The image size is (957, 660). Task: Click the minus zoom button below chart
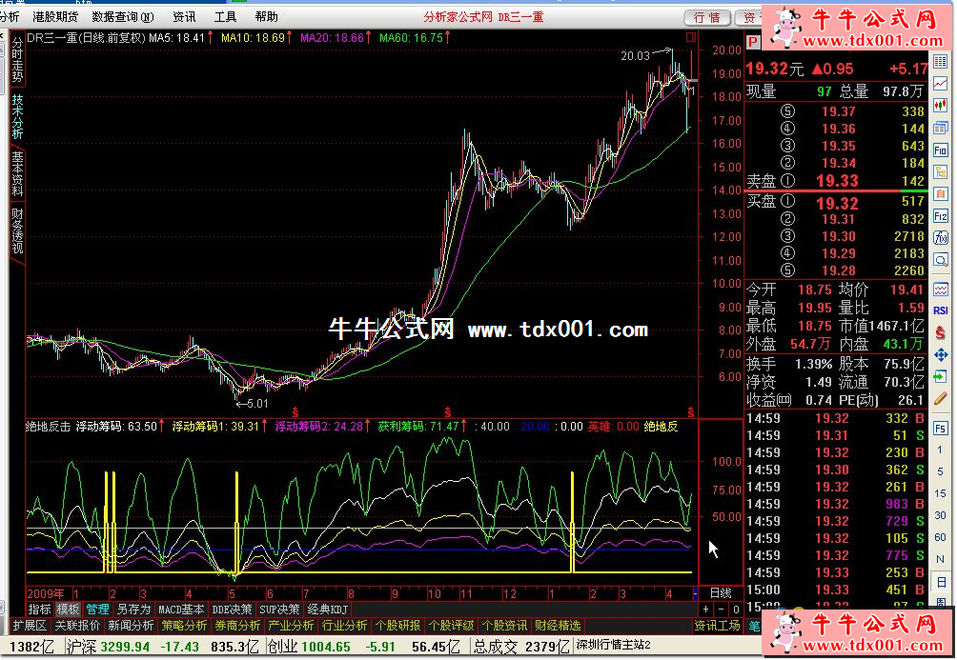click(x=721, y=610)
